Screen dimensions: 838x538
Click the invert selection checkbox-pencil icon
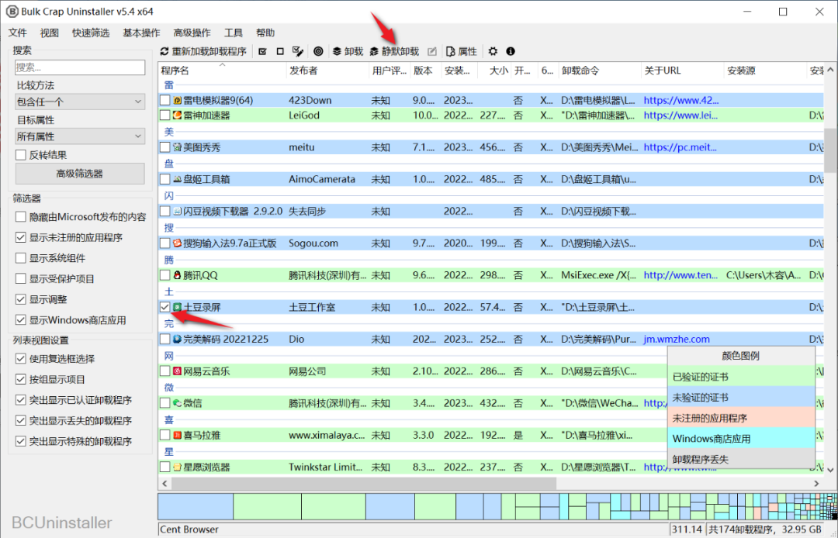tap(298, 51)
